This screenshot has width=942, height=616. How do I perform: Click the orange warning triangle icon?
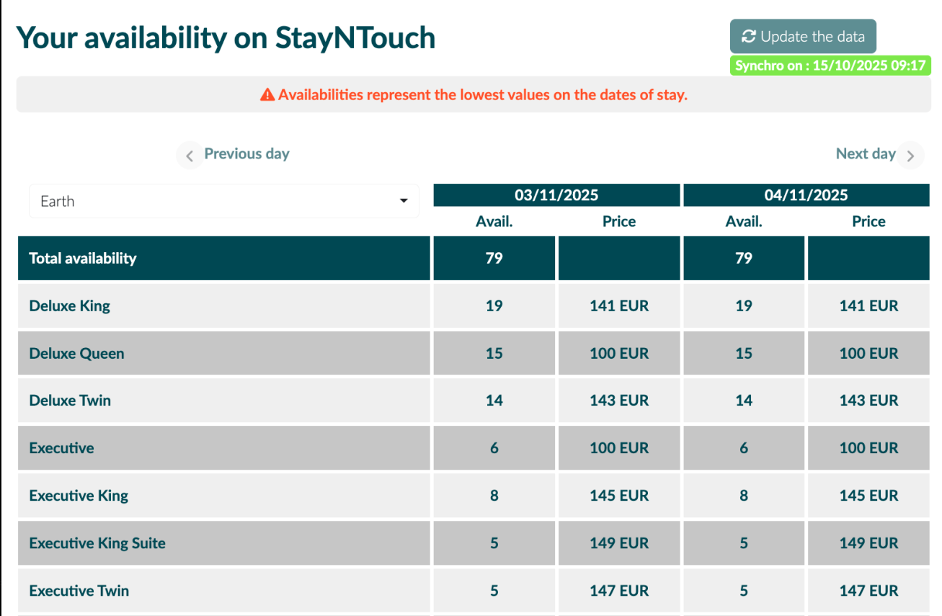coord(267,95)
